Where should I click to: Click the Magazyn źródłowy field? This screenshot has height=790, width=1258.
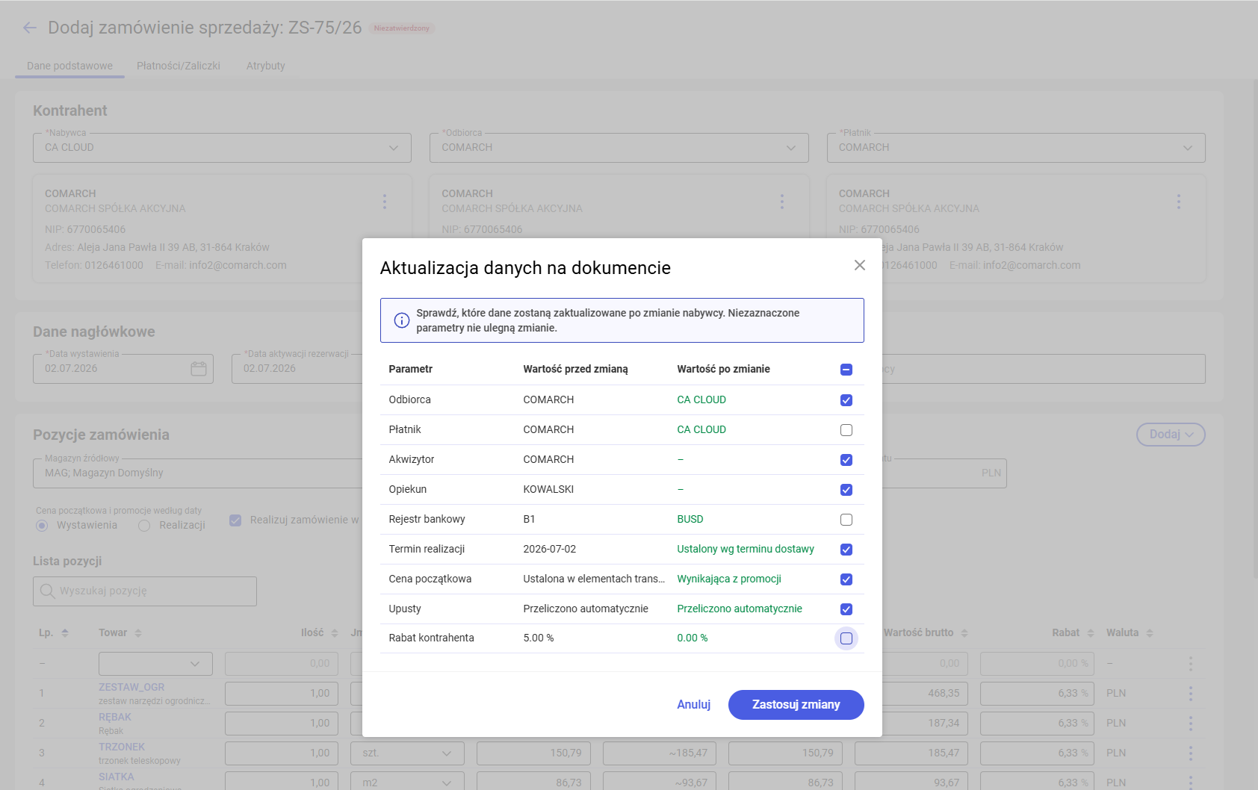(x=198, y=473)
